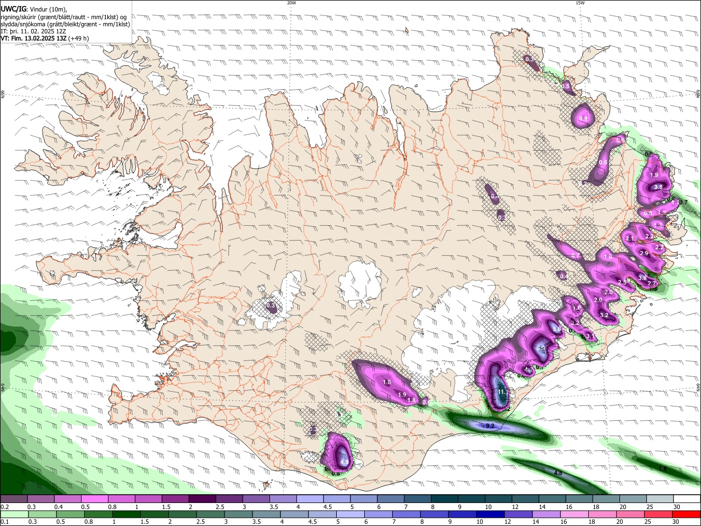Image resolution: width=701 pixels, height=526 pixels.
Task: Click the red 25 swatch in the bottom legend row
Action: coord(658,514)
